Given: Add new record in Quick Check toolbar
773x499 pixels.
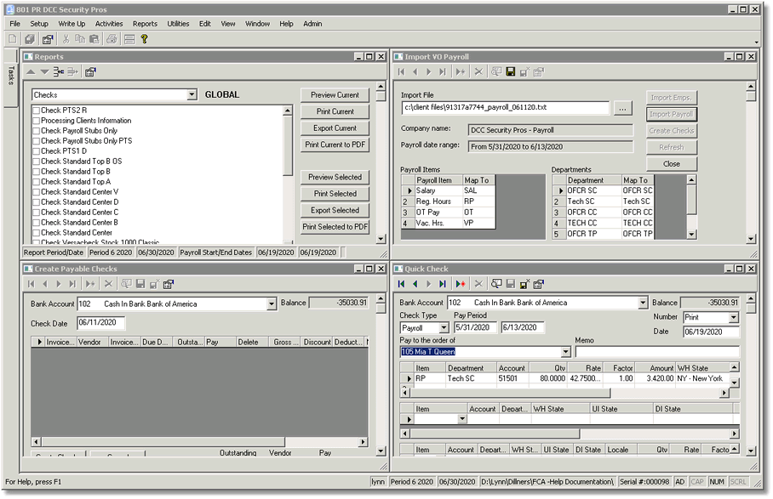Looking at the screenshot, I should pos(461,284).
